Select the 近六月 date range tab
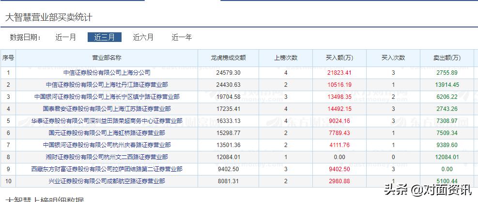 pos(143,37)
